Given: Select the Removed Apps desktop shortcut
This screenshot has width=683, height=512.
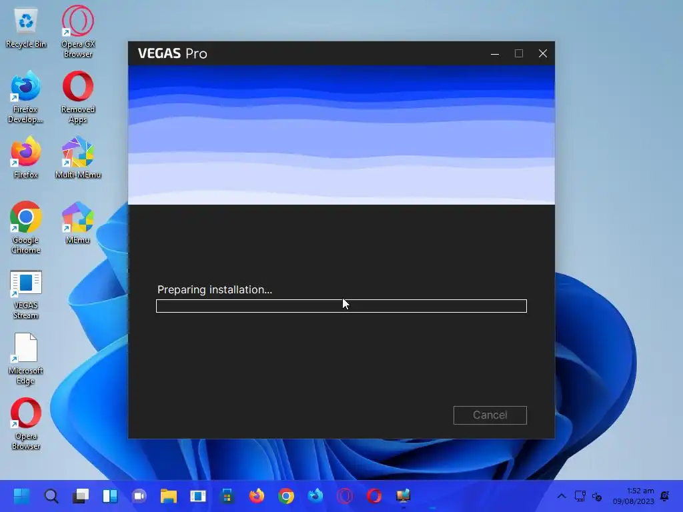Looking at the screenshot, I should click(x=78, y=97).
